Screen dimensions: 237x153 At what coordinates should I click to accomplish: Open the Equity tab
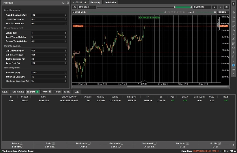coord(5,92)
